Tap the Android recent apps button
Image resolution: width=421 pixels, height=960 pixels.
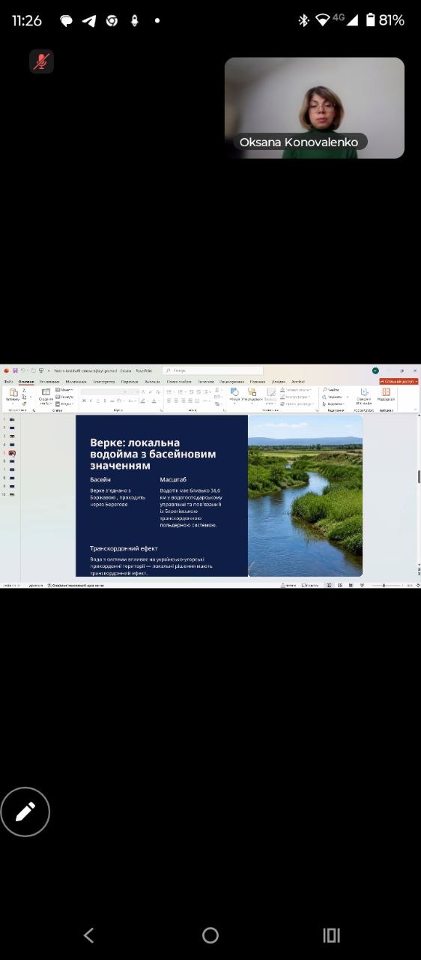point(331,934)
